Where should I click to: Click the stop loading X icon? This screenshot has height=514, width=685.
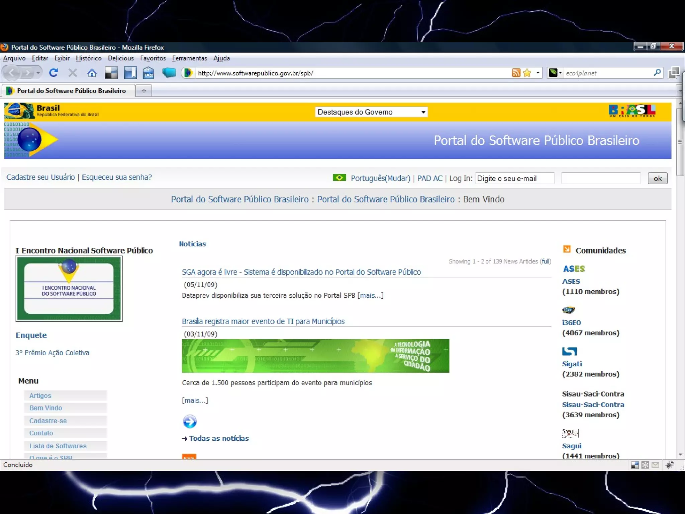(x=73, y=73)
